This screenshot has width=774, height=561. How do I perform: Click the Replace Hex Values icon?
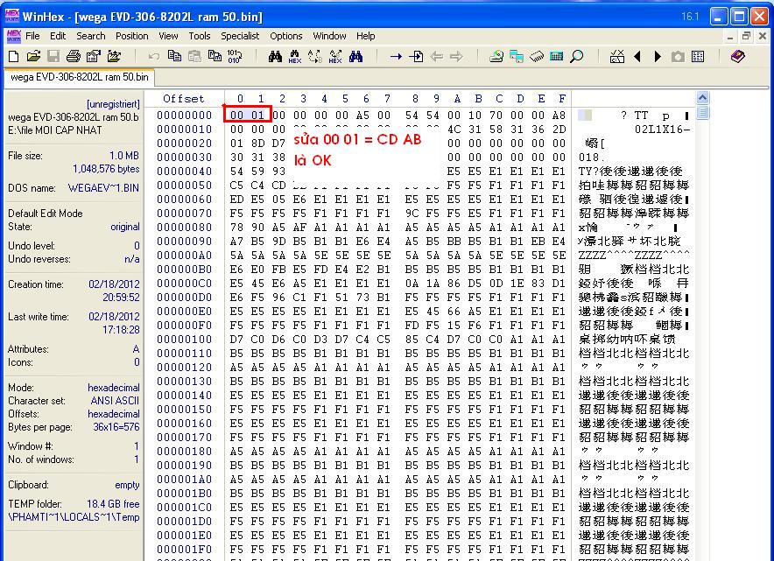tap(335, 57)
